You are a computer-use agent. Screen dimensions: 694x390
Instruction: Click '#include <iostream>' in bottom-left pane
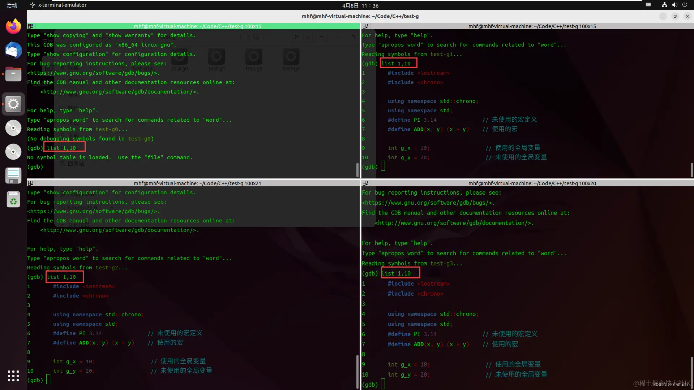(84, 286)
